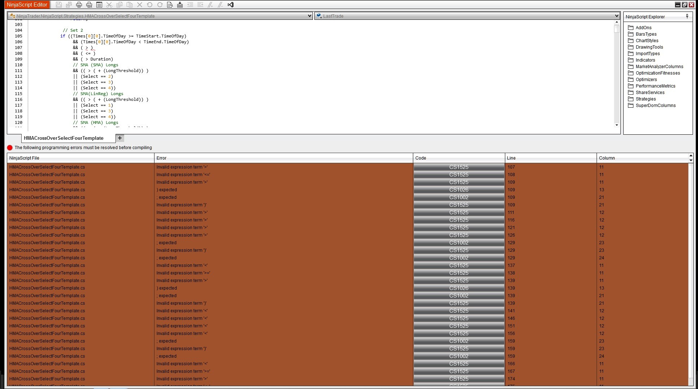Click the Find in document icon
Screen dimensions: 698x389
click(x=170, y=5)
